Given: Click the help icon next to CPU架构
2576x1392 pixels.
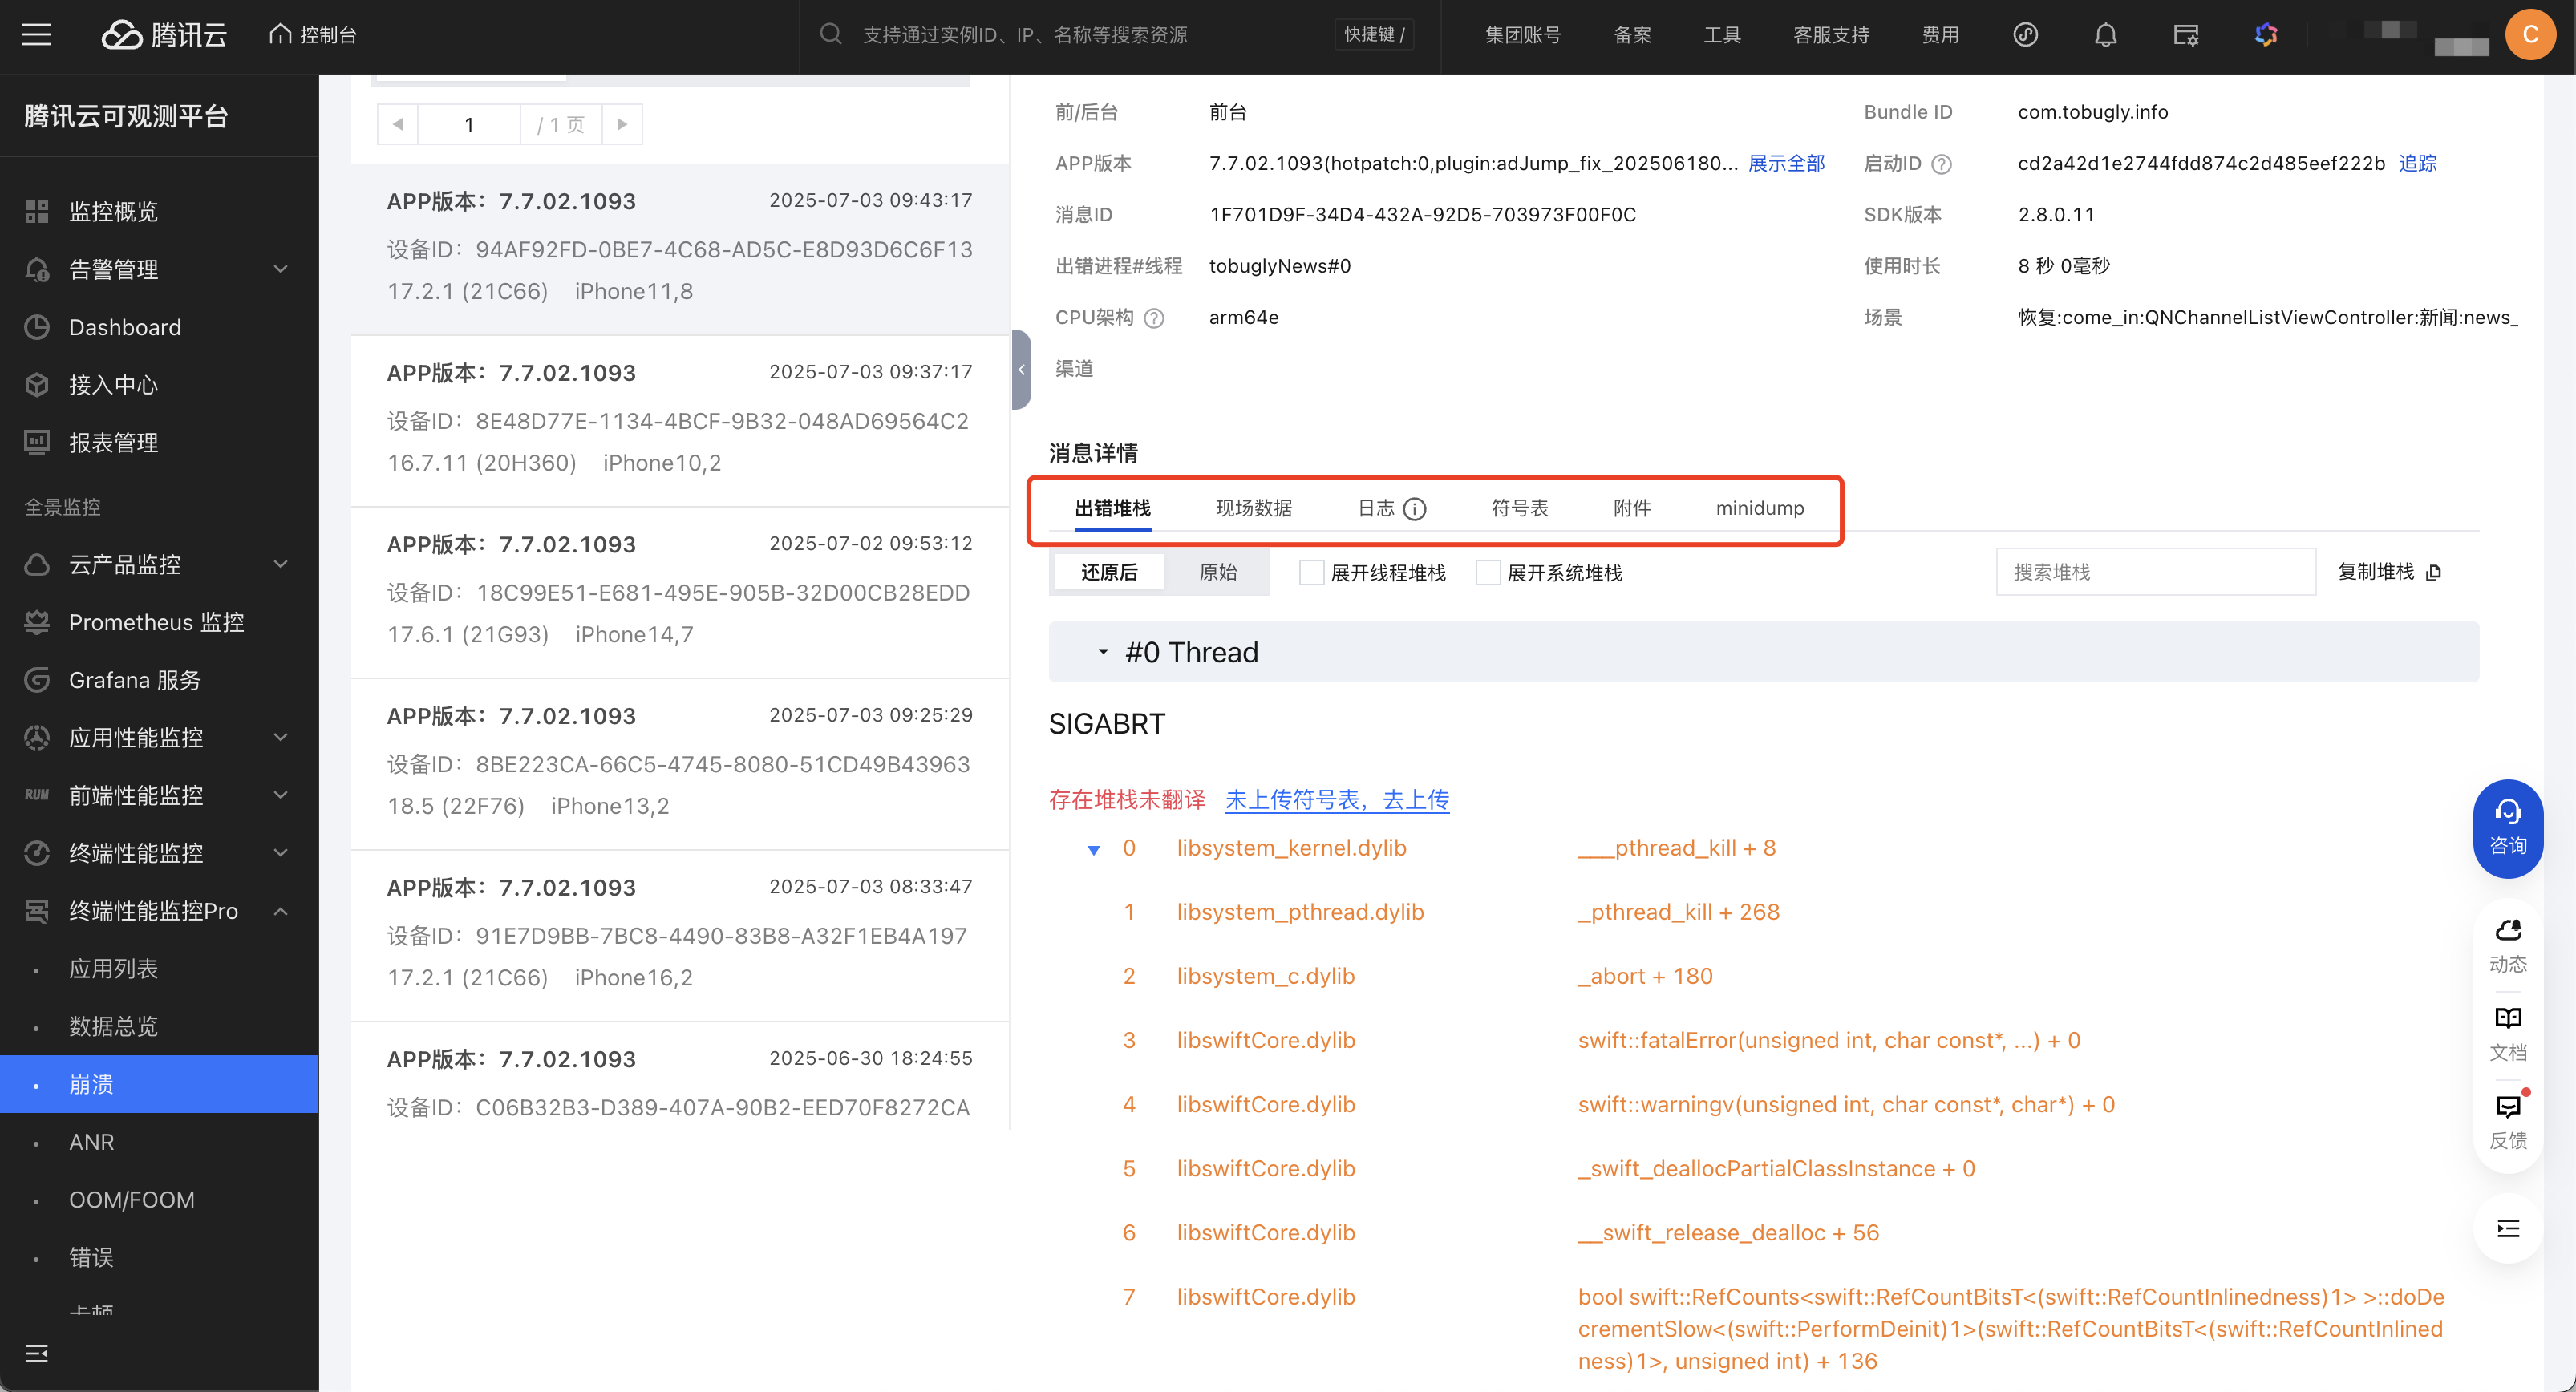Looking at the screenshot, I should click(x=1154, y=318).
